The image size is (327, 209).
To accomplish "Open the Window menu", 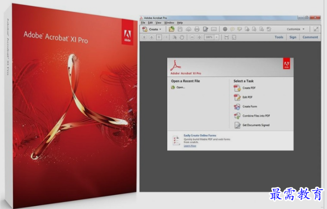I will (169, 23).
